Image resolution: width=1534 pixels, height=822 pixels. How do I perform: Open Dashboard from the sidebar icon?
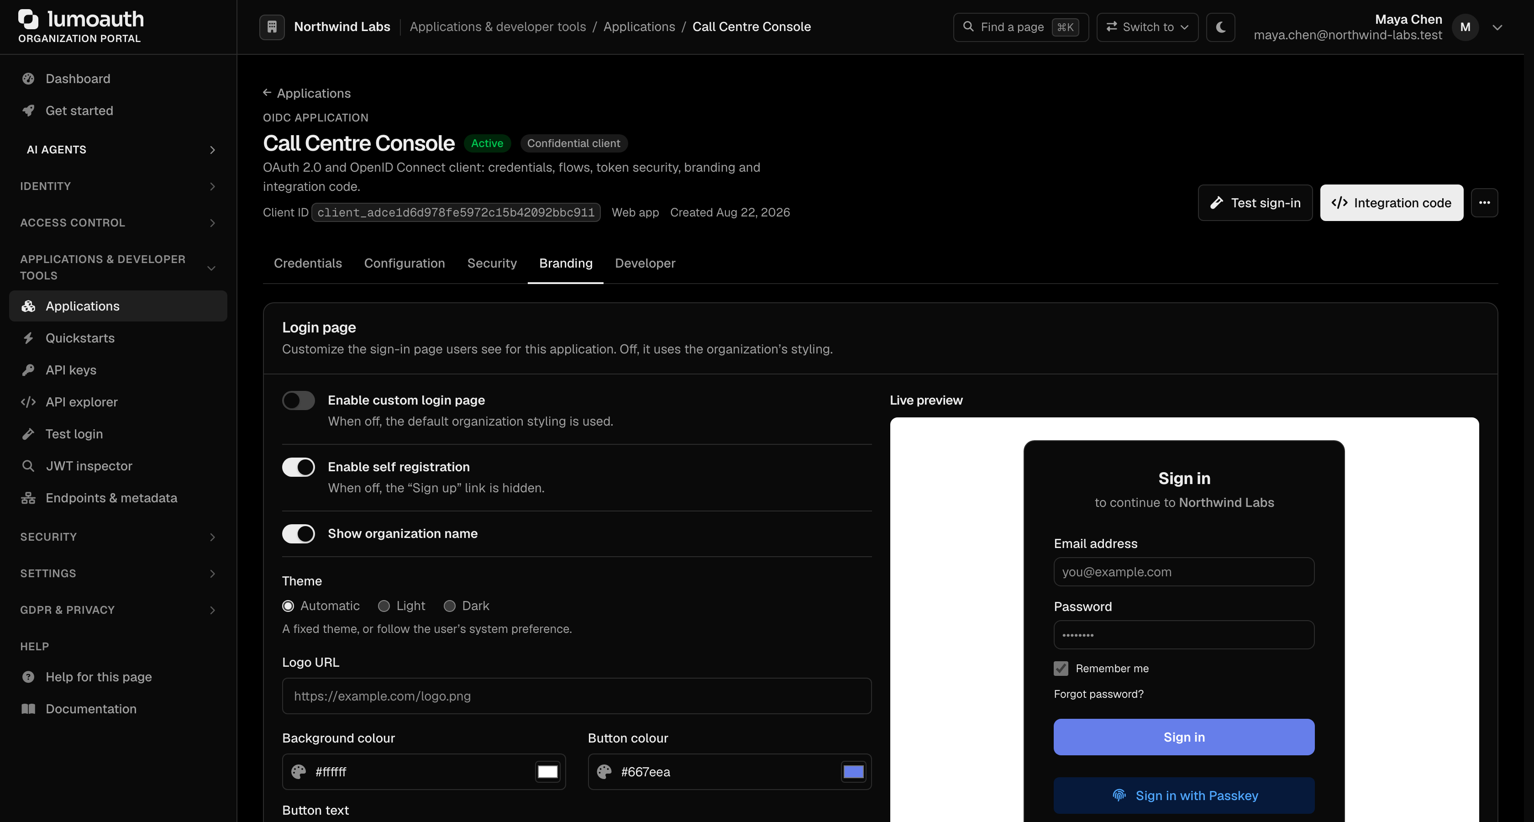pyautogui.click(x=28, y=79)
